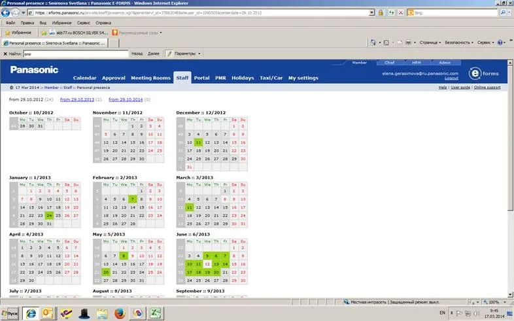Screen dimensions: 514x321
Task: Select the Admin role tab
Action: [x=445, y=63]
